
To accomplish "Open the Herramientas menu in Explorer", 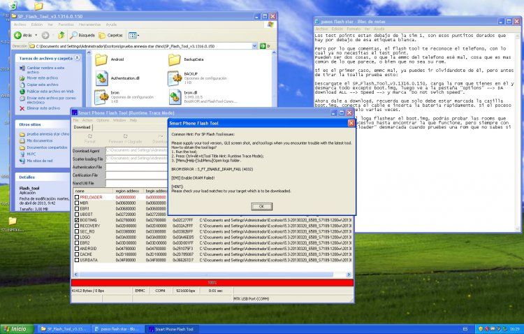I will 89,24.
